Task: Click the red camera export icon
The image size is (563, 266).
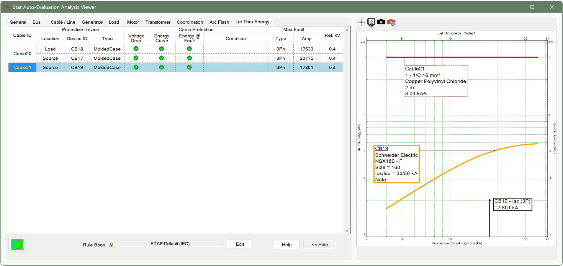Action: point(391,22)
